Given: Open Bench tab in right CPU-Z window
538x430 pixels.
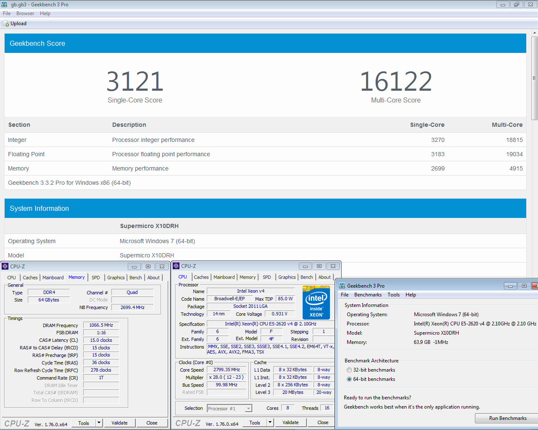Looking at the screenshot, I should (x=306, y=277).
